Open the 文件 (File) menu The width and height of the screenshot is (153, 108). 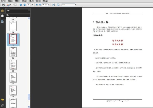3,1
